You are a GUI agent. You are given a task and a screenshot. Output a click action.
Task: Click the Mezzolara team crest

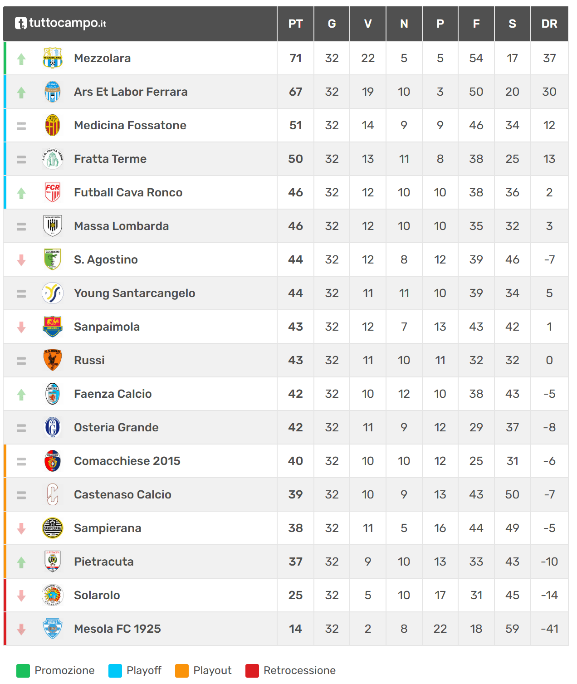(x=53, y=58)
